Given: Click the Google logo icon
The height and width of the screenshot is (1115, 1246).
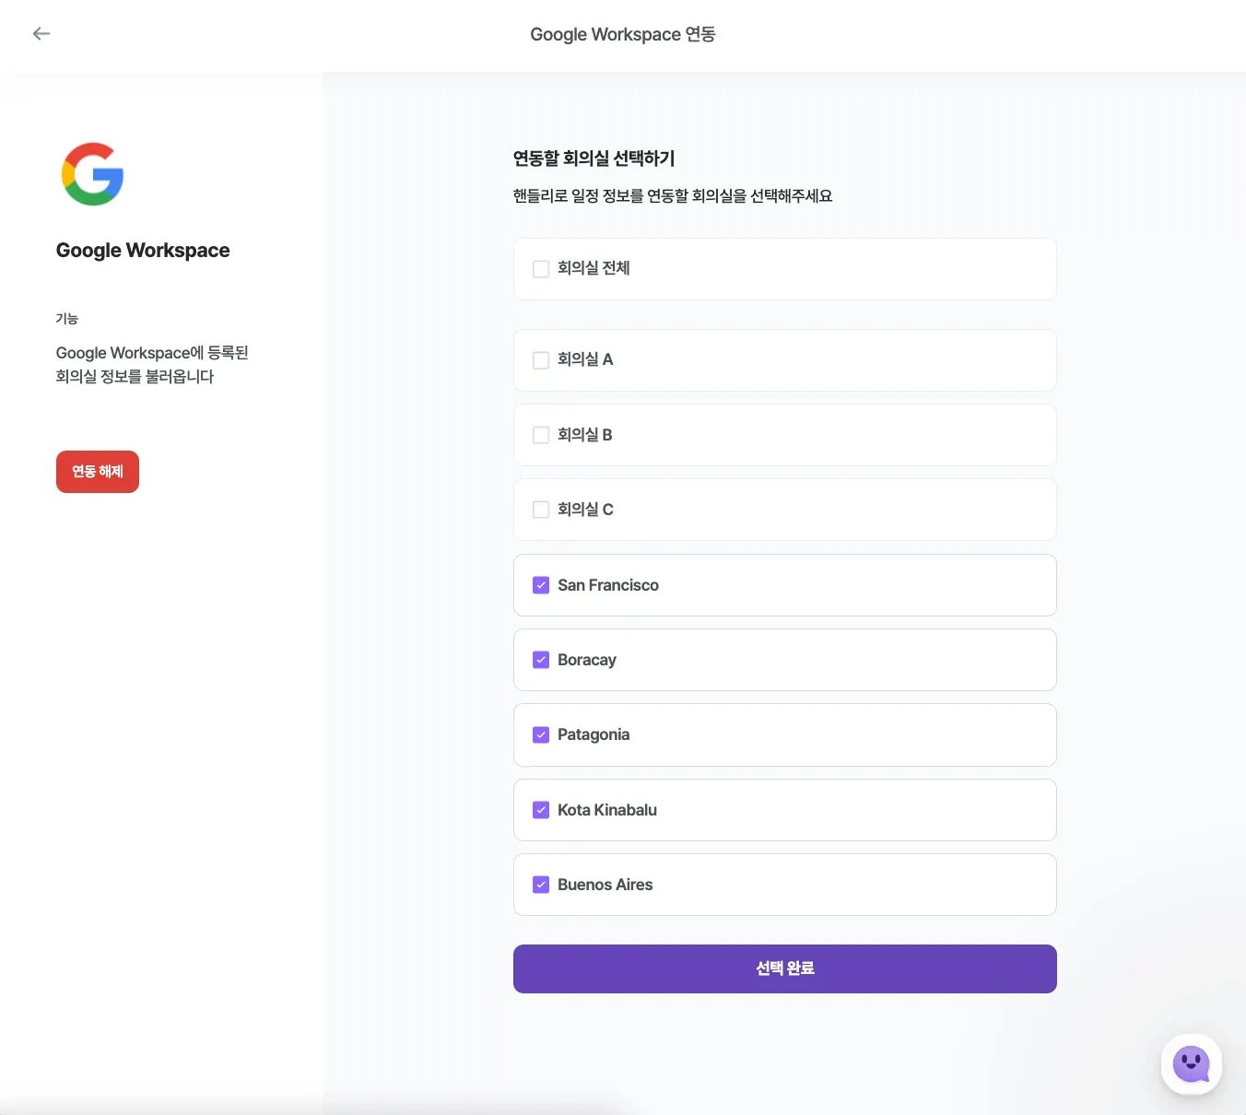Looking at the screenshot, I should [92, 174].
